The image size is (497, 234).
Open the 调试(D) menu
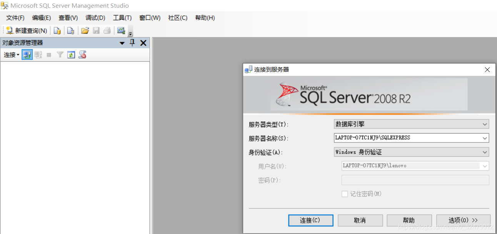(95, 18)
